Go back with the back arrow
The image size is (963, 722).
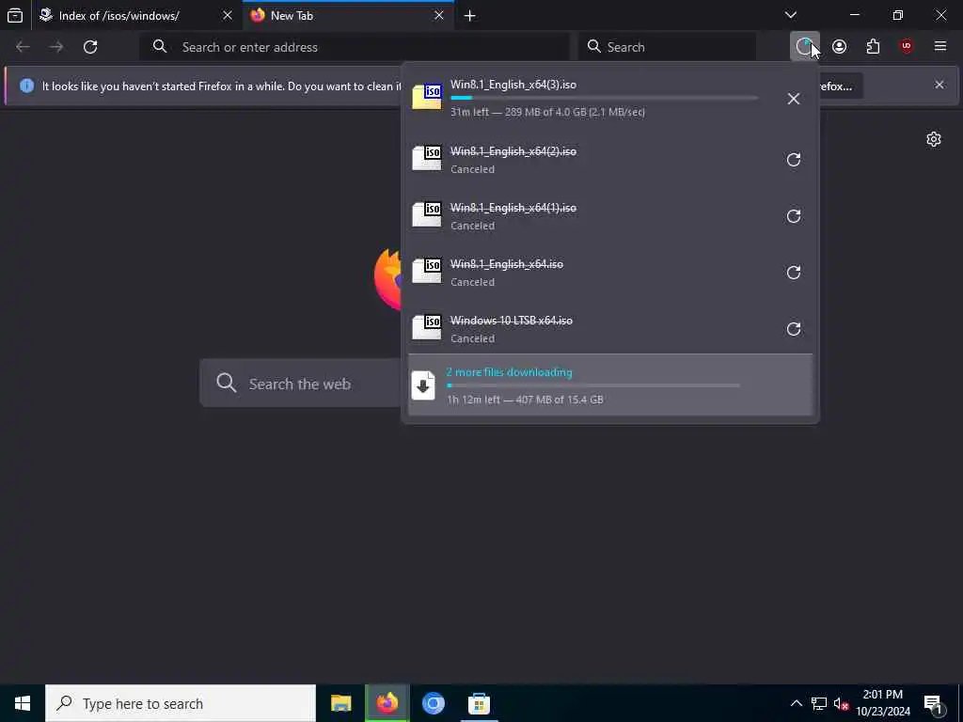pyautogui.click(x=23, y=47)
